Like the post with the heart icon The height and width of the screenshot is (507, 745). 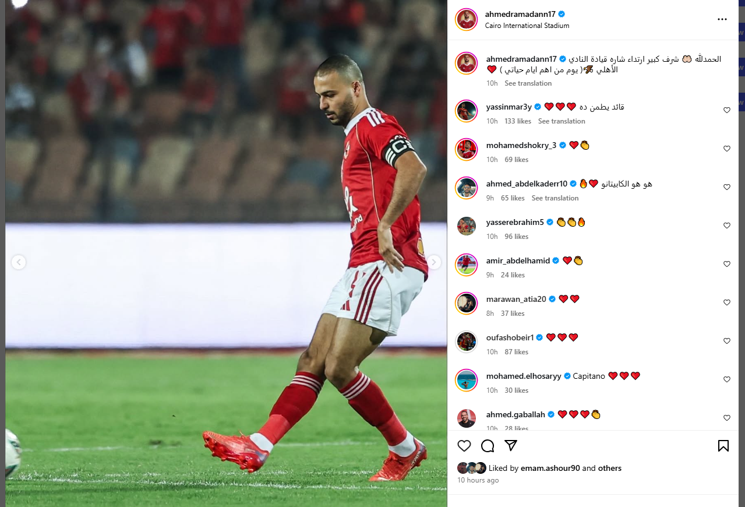point(464,446)
